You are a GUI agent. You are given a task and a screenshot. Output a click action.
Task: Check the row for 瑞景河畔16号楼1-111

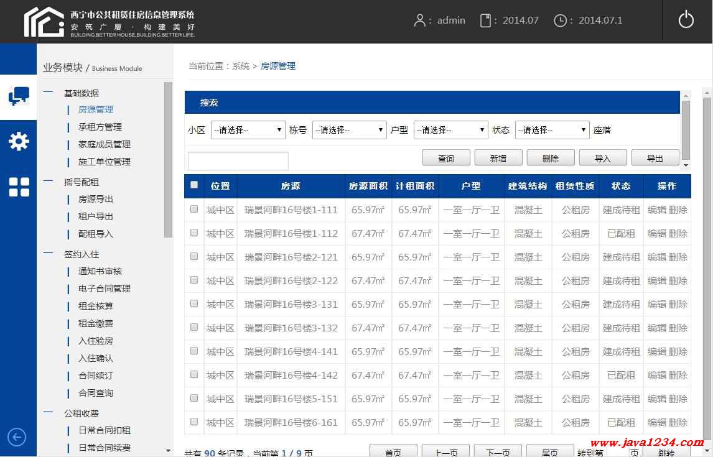pos(194,210)
